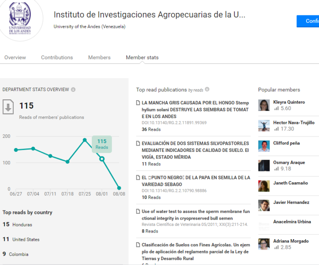The width and height of the screenshot is (319, 265).
Task: Click RG score bars icon under Osmary Araque
Action: [x=276, y=168]
